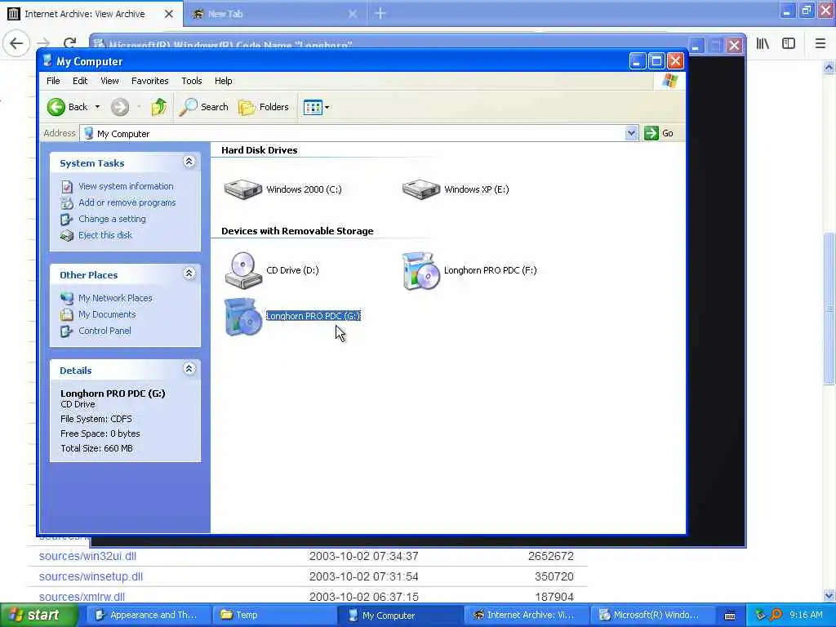
Task: Click Eject this disk
Action: coord(105,235)
